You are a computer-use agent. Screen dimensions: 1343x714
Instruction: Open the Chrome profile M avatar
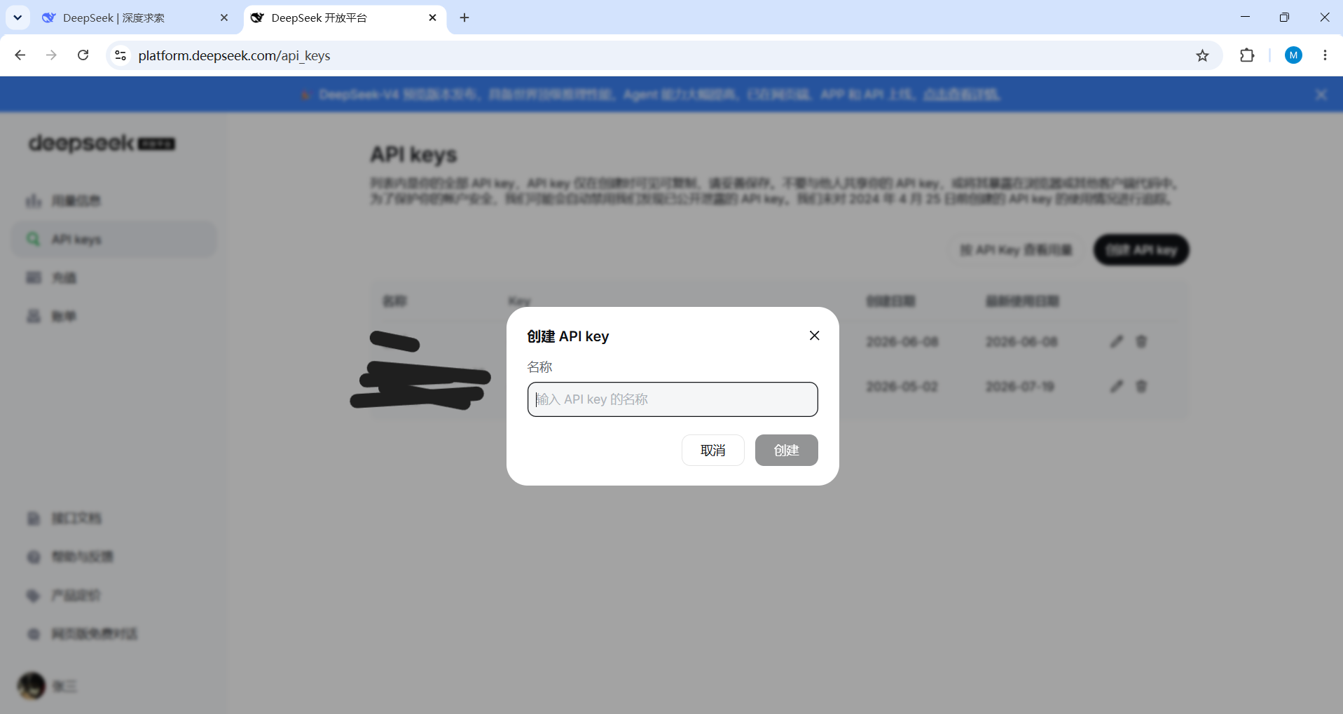[1293, 55]
